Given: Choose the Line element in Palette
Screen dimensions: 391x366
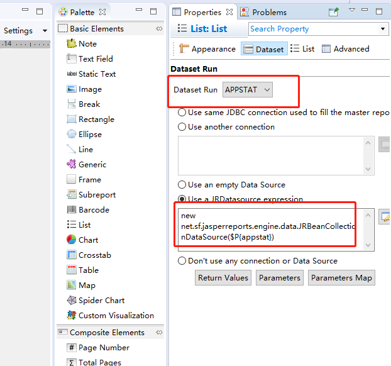Looking at the screenshot, I should (80, 150).
